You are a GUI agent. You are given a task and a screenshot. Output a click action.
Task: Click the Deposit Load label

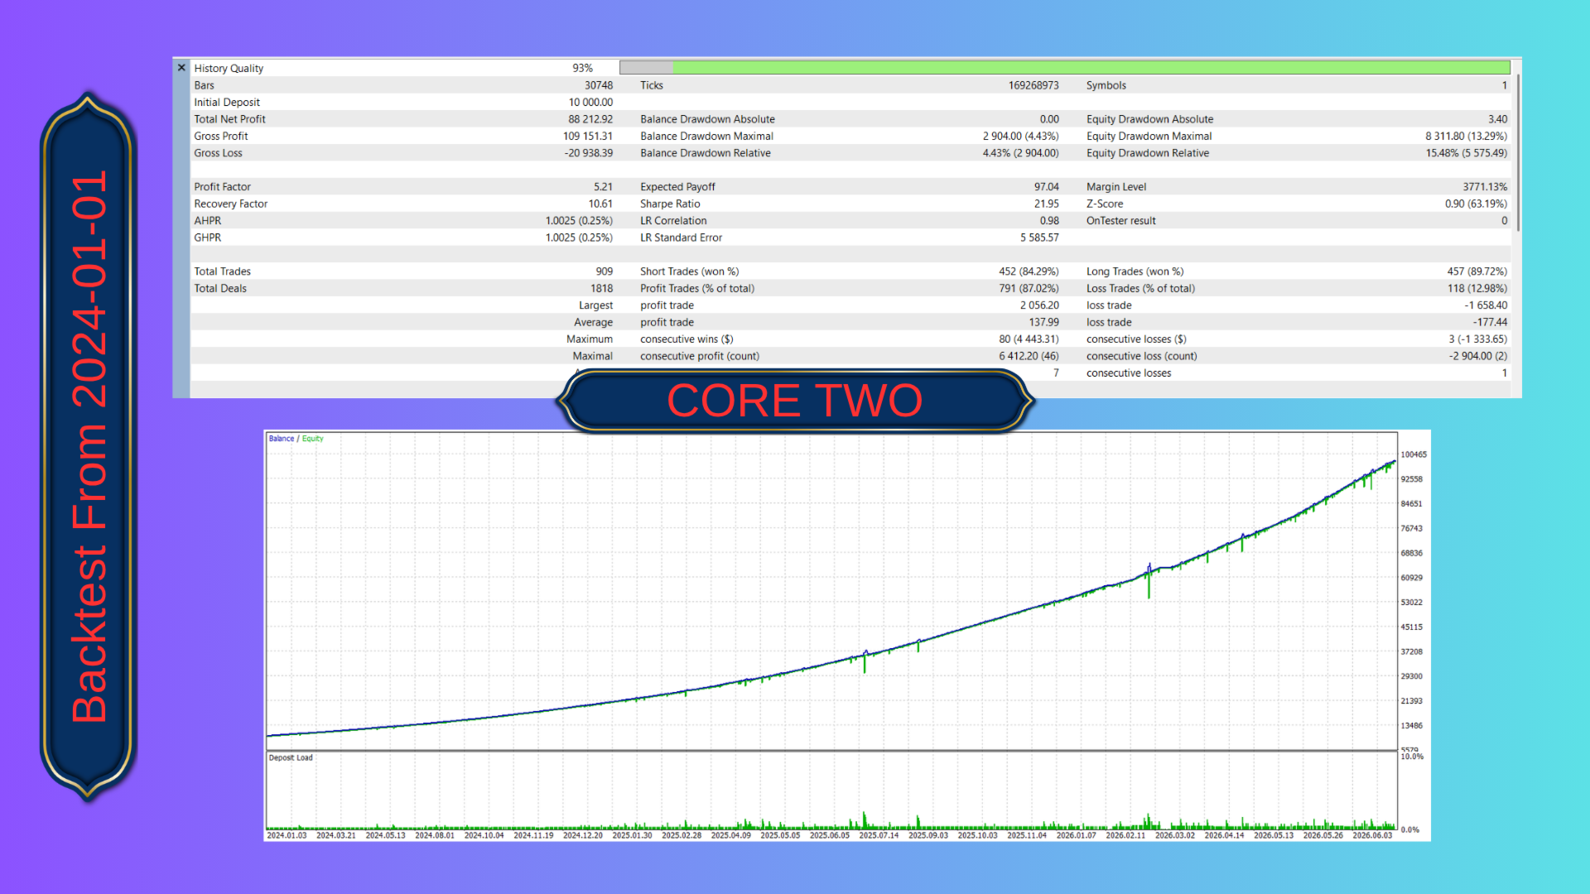click(x=291, y=758)
